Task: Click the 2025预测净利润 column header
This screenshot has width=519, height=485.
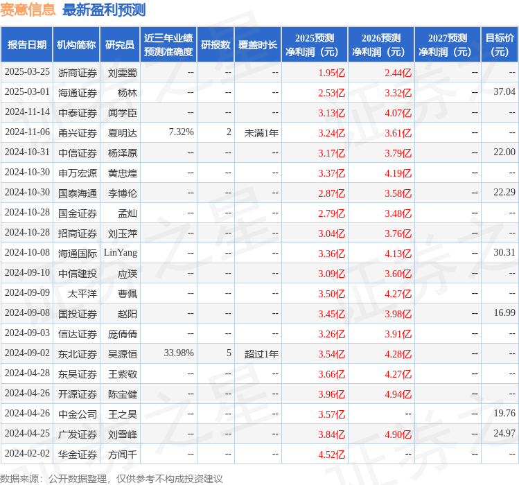Action: click(315, 45)
